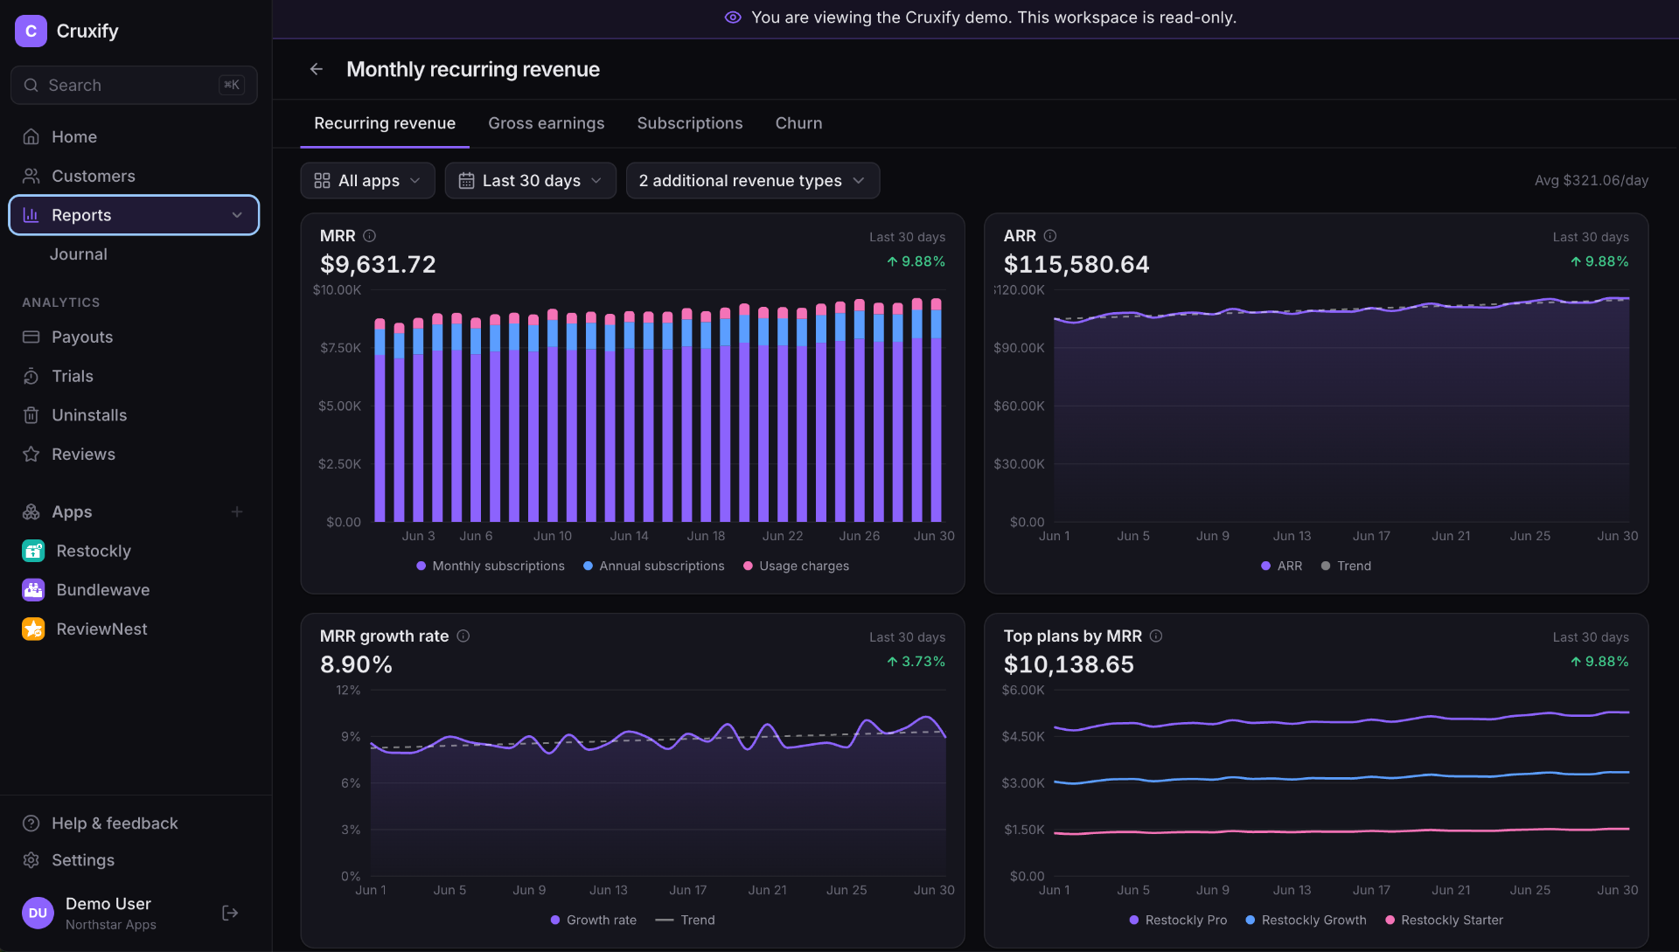This screenshot has height=952, width=1679.
Task: Click the 8.90% growth rate value
Action: point(356,664)
